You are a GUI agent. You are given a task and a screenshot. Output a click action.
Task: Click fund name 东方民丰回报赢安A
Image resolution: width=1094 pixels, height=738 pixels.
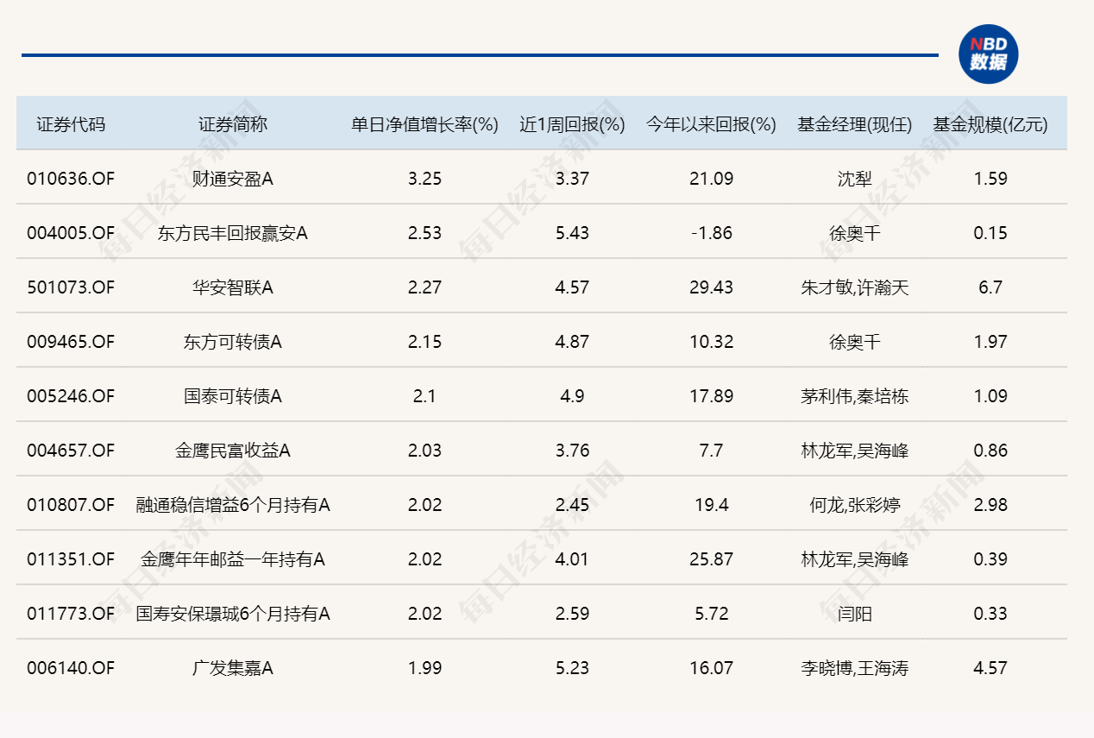tap(233, 233)
